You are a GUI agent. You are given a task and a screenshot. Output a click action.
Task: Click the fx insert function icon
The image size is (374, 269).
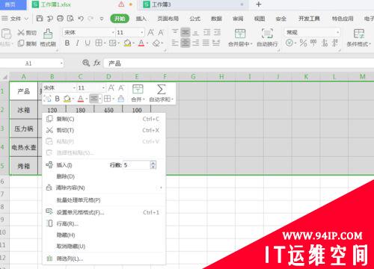(97, 63)
